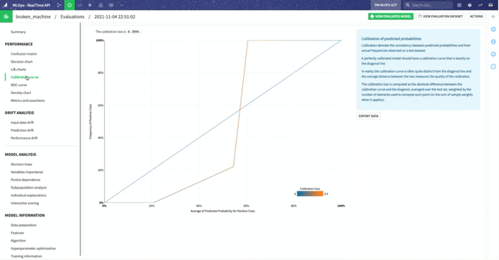Go to broken_machine breadcrumb
The height and width of the screenshot is (260, 499).
(33, 16)
